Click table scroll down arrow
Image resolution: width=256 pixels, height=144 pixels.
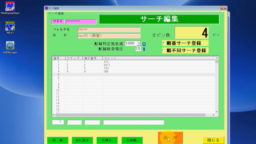pos(217,112)
